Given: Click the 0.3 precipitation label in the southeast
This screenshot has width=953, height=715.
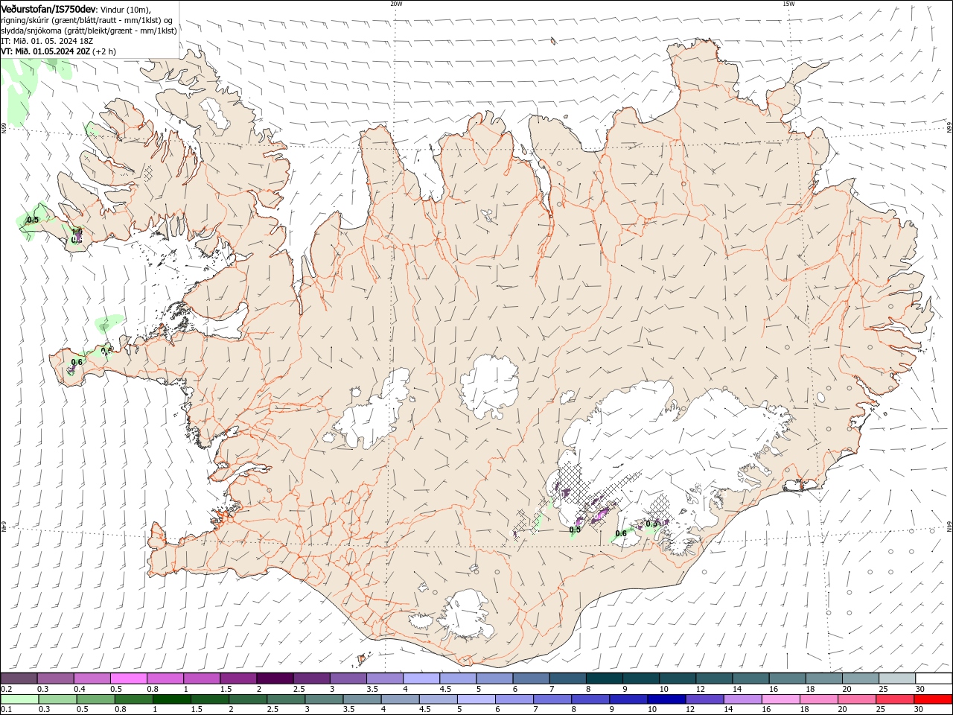Looking at the screenshot, I should pyautogui.click(x=652, y=524).
